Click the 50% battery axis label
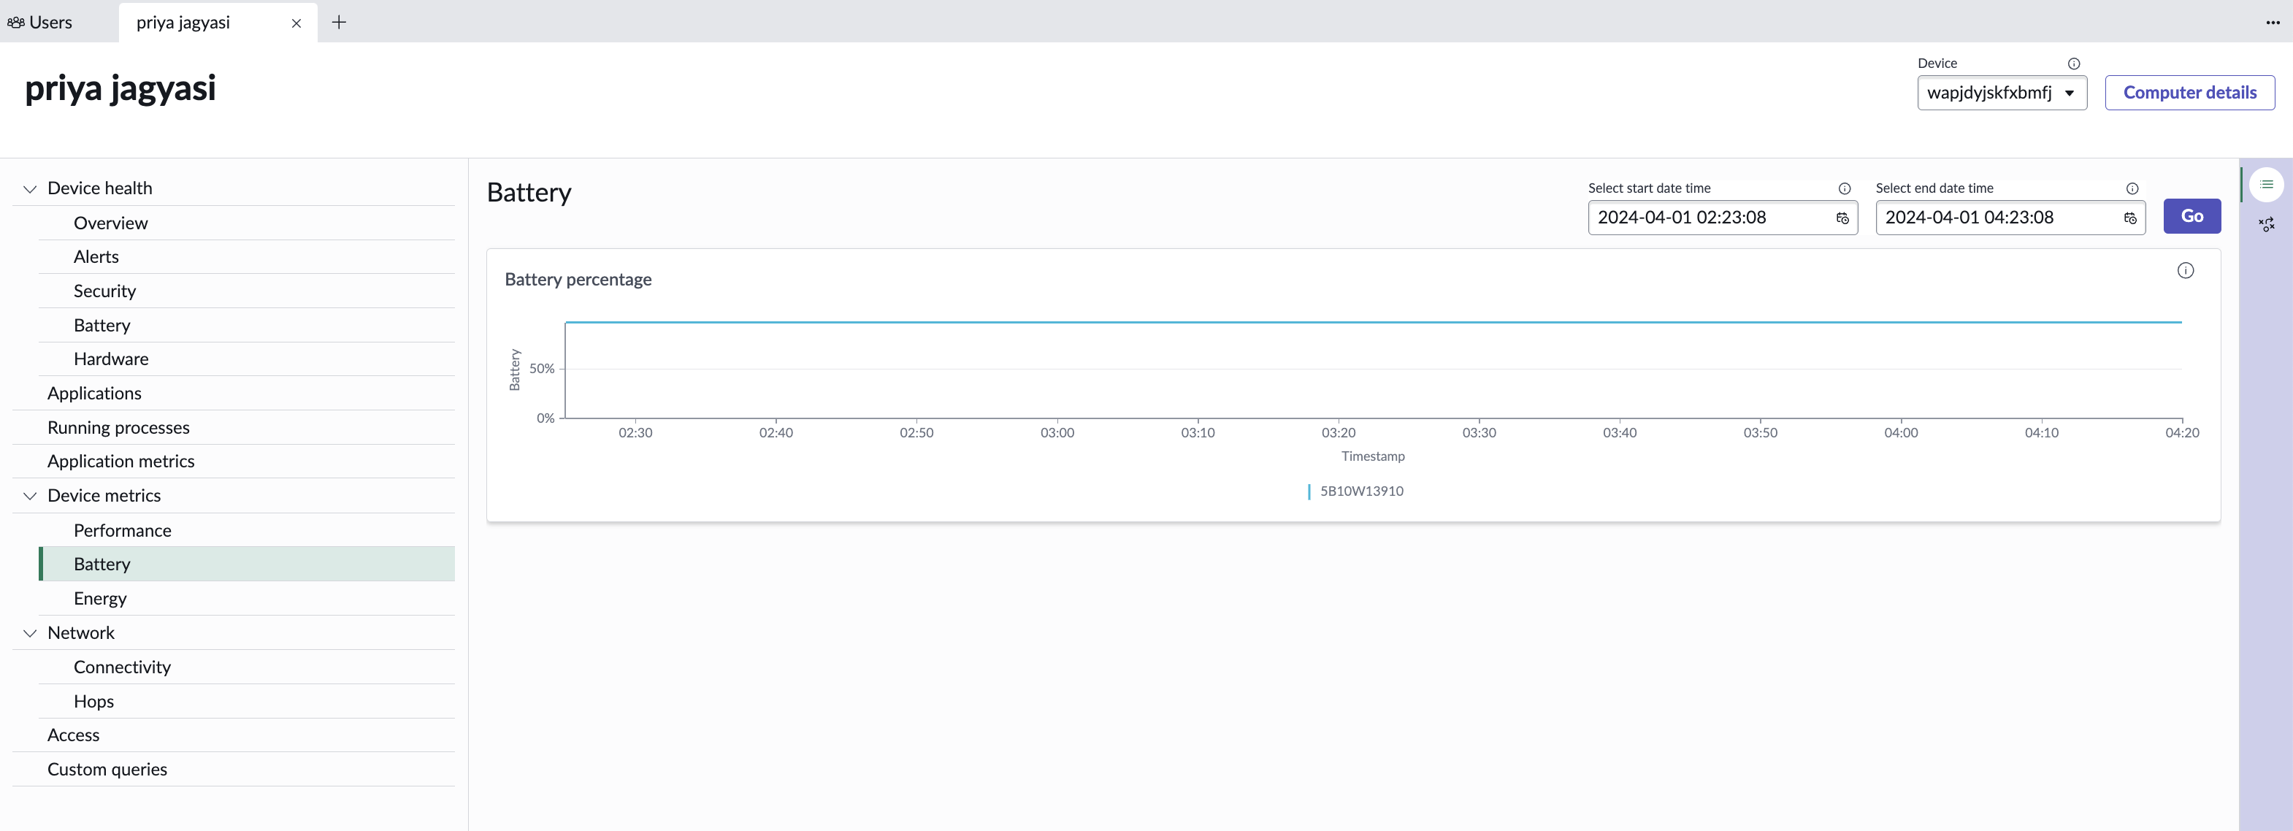 [541, 368]
